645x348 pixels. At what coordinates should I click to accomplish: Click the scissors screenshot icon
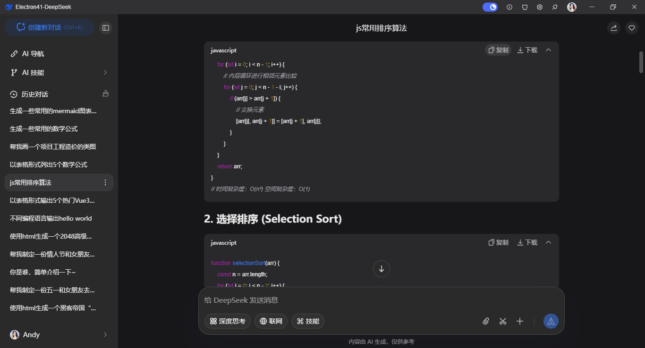pyautogui.click(x=503, y=321)
